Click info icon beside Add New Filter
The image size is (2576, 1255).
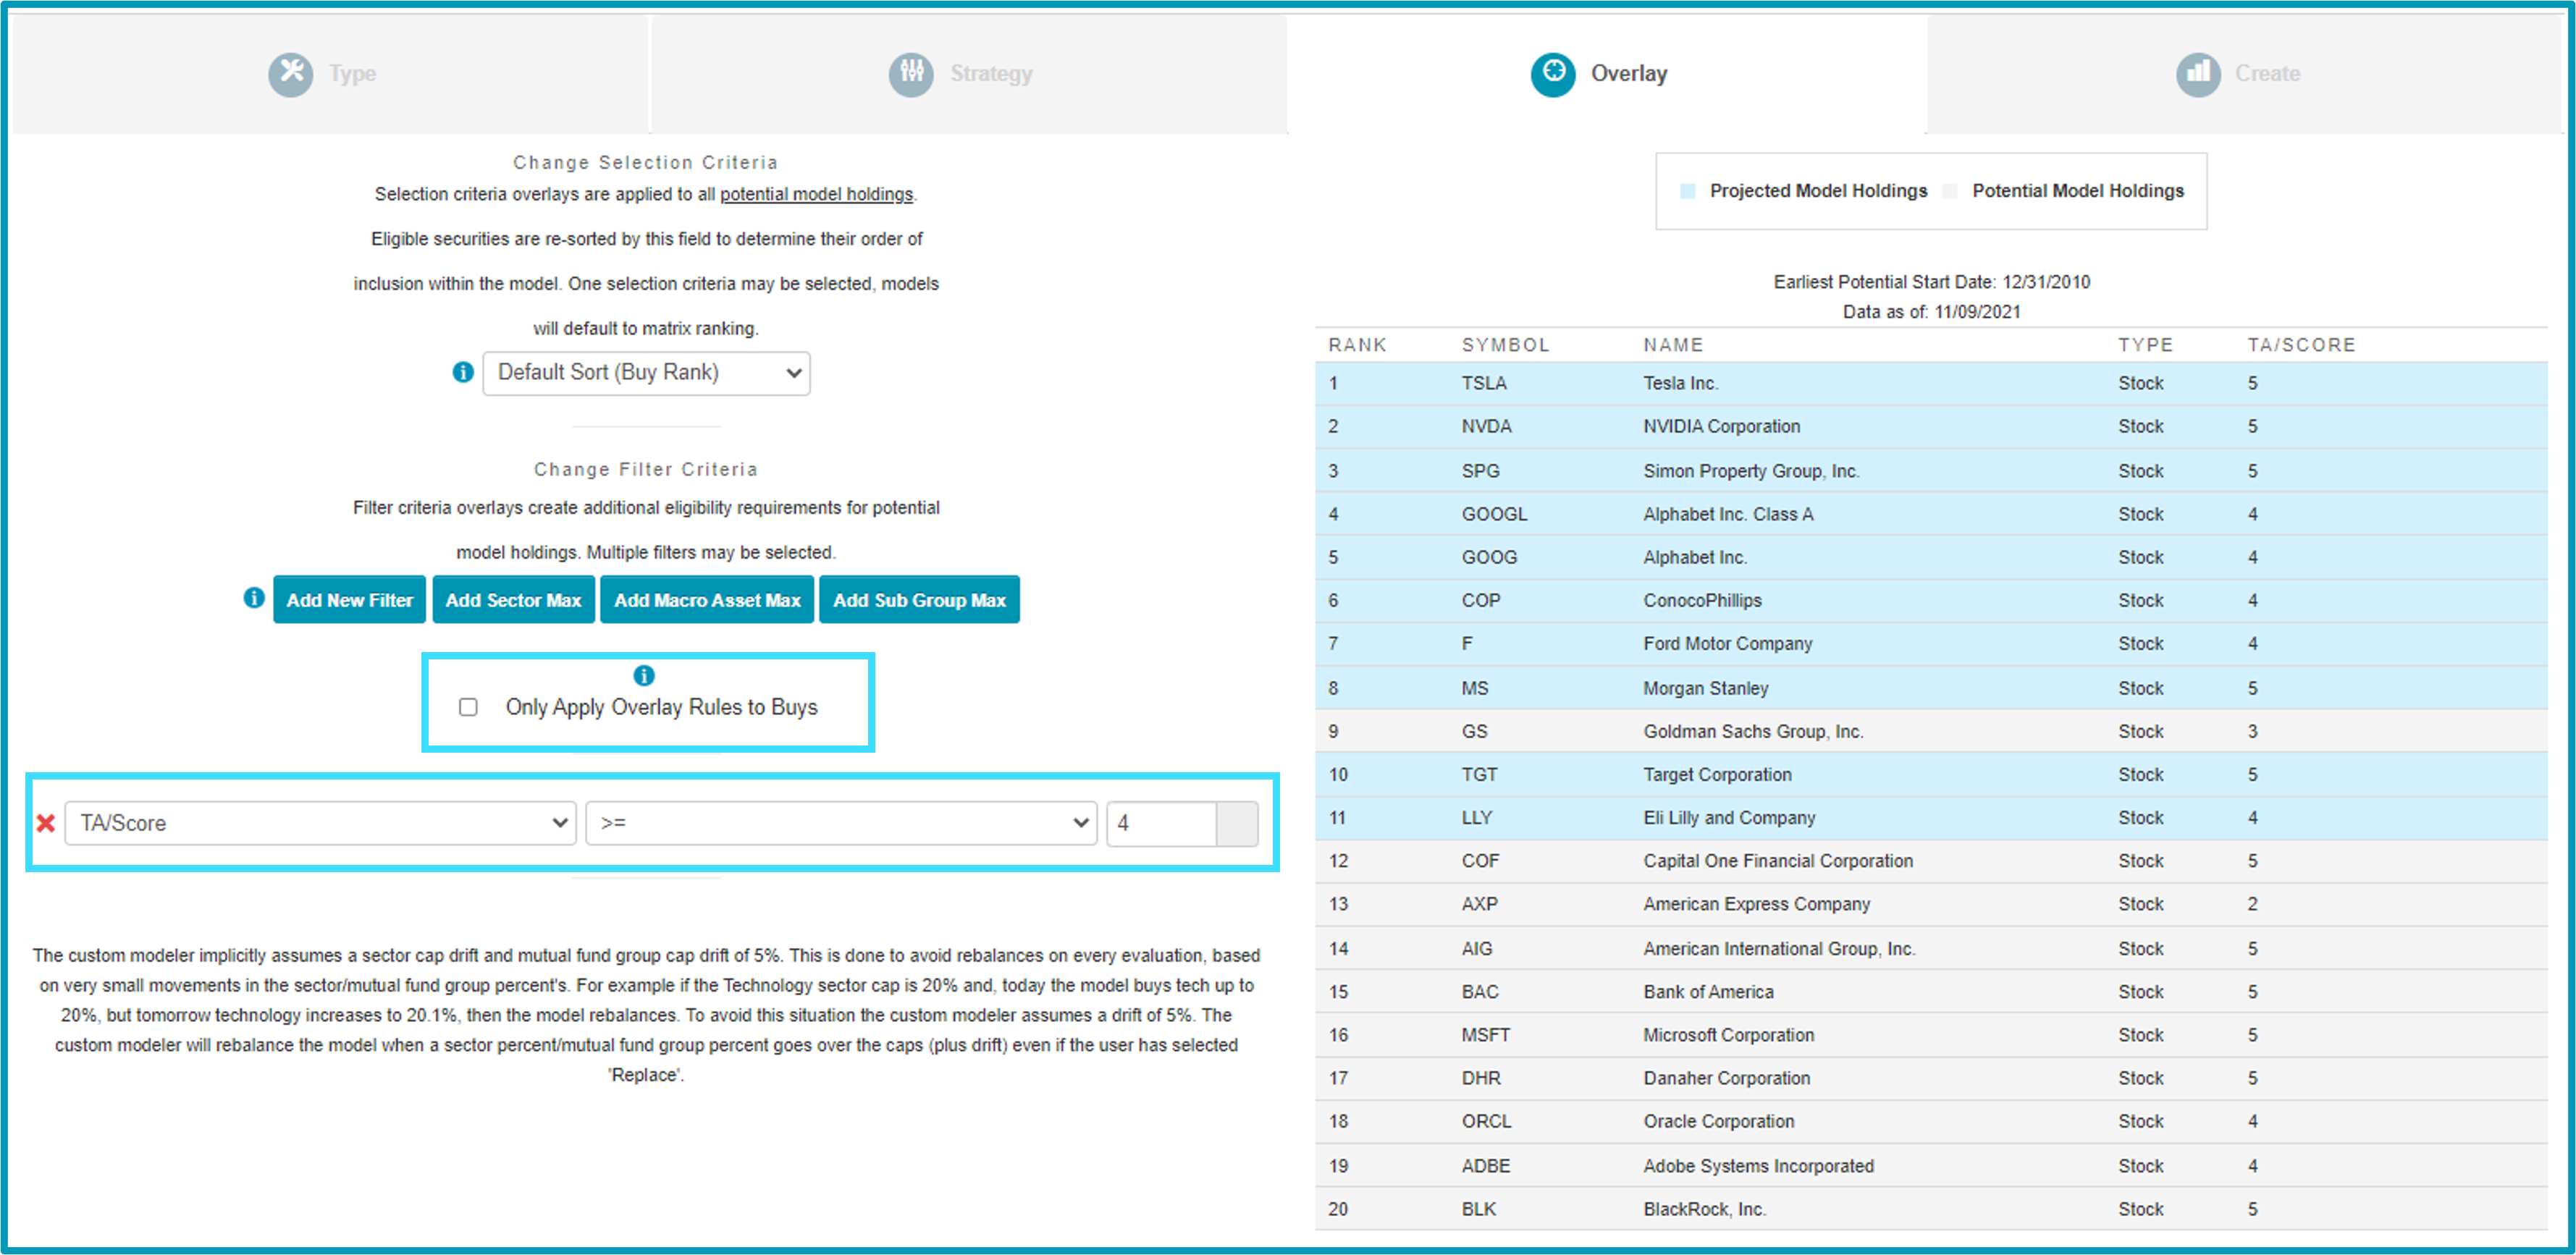(x=254, y=598)
